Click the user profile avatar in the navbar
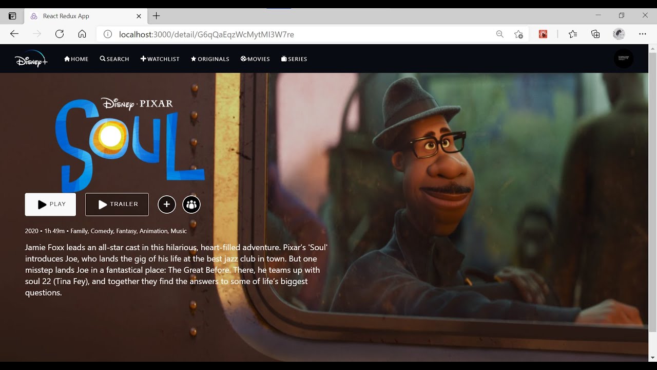The width and height of the screenshot is (657, 370). click(x=624, y=59)
